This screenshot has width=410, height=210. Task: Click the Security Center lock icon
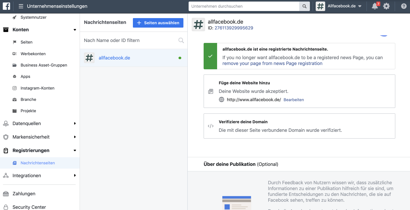pyautogui.click(x=6, y=207)
